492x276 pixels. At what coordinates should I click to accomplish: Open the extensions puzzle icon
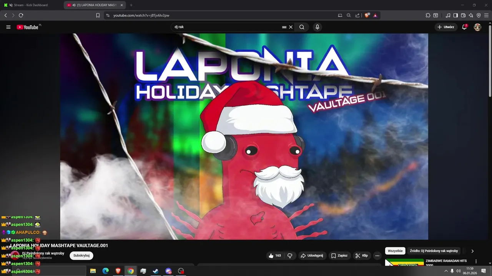click(428, 15)
